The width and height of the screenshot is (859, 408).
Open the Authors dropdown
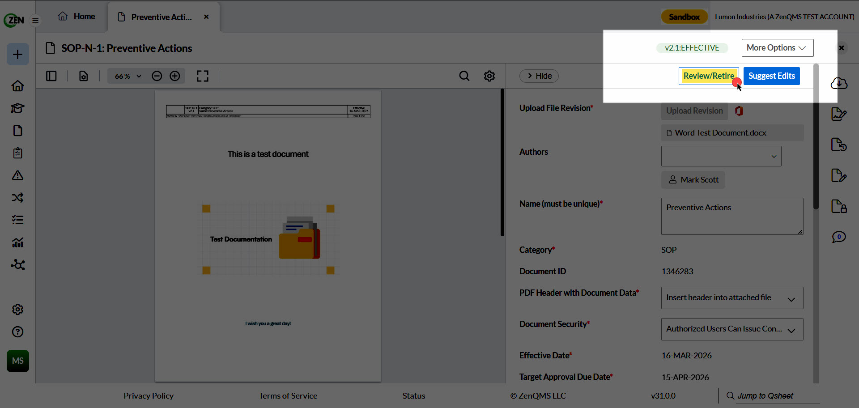pyautogui.click(x=721, y=156)
